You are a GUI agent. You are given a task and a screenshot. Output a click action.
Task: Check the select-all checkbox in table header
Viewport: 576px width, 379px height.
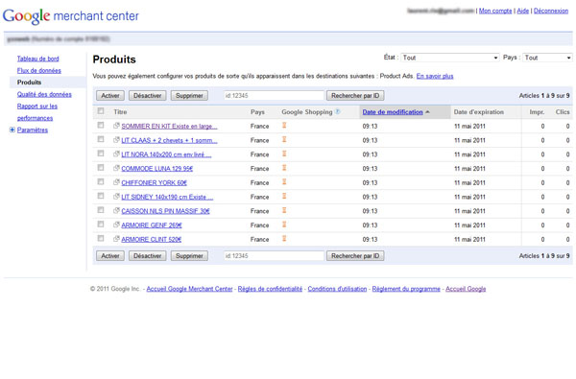pos(101,111)
